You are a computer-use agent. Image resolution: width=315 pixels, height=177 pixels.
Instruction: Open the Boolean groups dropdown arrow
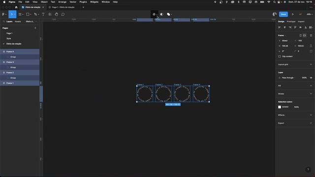171,14
